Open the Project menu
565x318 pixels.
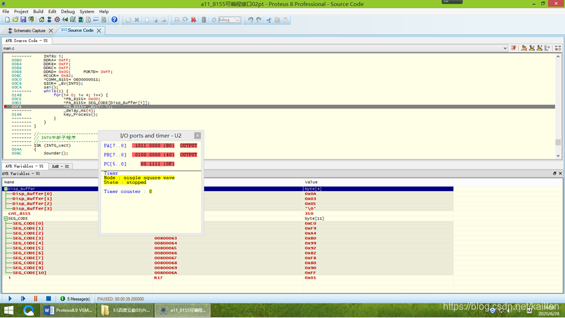pos(21,12)
